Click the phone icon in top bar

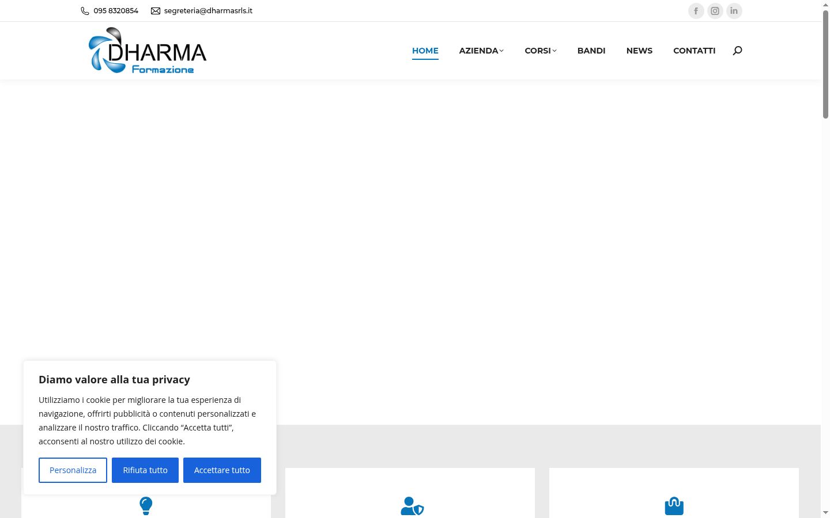click(x=85, y=11)
